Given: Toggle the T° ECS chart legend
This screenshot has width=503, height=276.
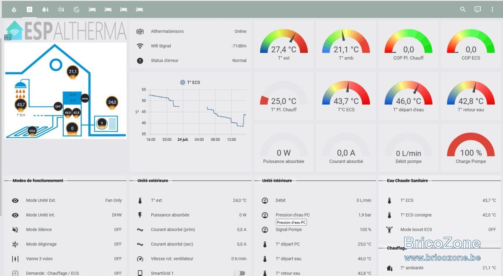Looking at the screenshot, I should click(190, 83).
